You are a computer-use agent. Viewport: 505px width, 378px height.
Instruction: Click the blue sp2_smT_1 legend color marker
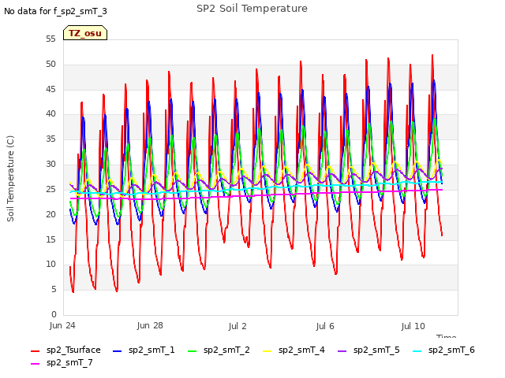pyautogui.click(x=118, y=351)
